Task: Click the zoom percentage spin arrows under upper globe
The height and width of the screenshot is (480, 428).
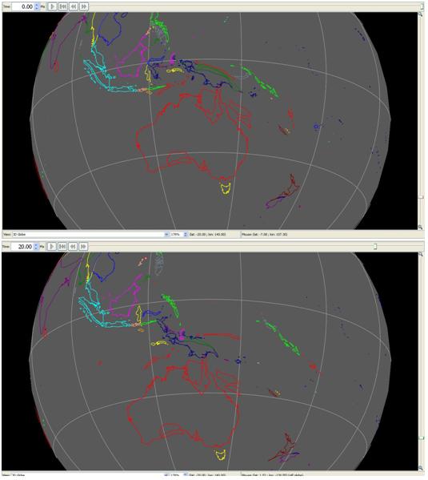Action: [186, 234]
